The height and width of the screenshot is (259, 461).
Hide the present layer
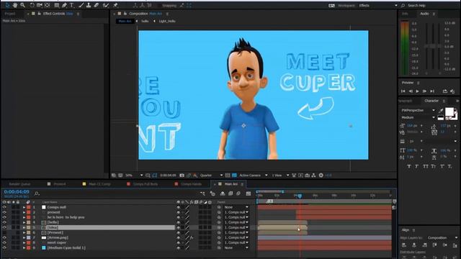point(4,212)
